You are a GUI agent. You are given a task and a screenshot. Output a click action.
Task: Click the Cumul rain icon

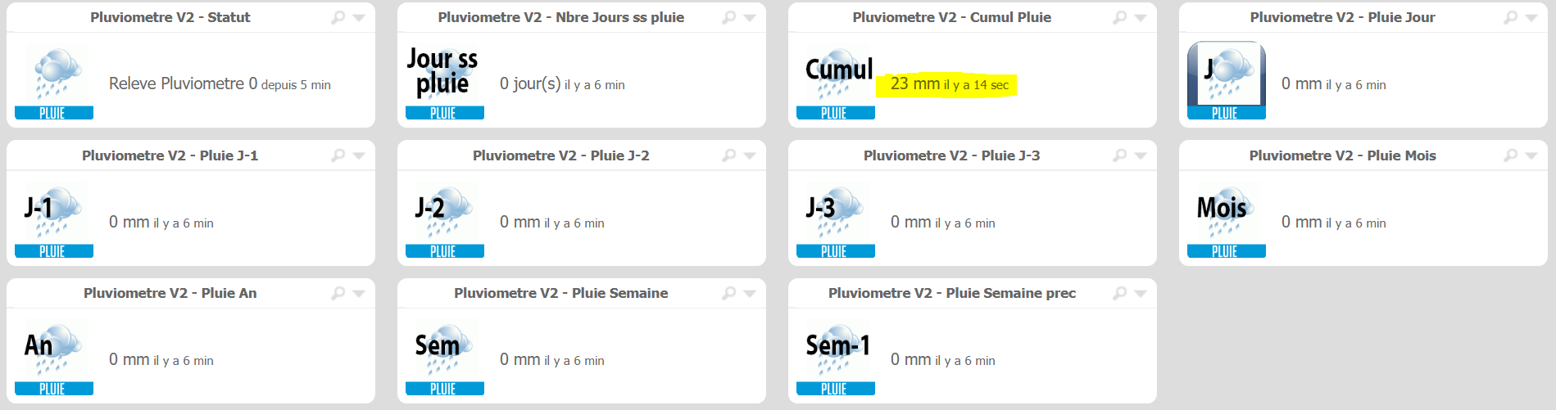coord(836,81)
